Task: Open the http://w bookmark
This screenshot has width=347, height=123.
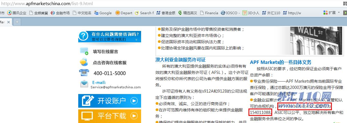Action: 292,13
